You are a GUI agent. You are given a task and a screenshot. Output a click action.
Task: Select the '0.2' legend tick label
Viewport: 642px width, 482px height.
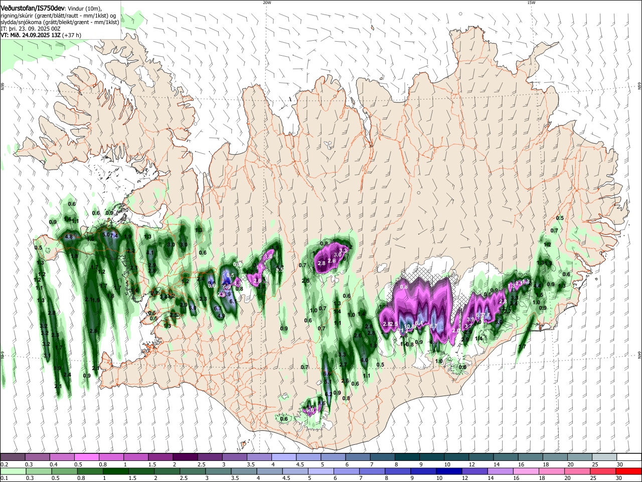pyautogui.click(x=4, y=464)
